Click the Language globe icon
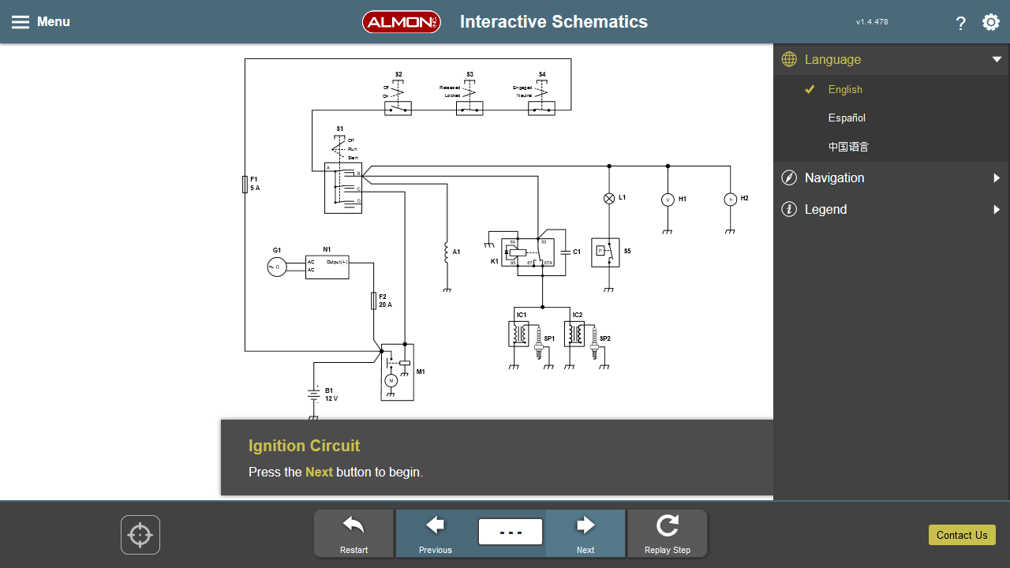1010x568 pixels. [x=787, y=59]
